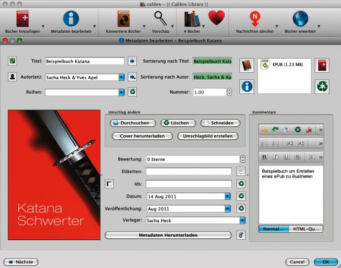Image resolution: width=341 pixels, height=268 pixels.
Task: Click Umschlagbild erstellen button
Action: [x=208, y=136]
